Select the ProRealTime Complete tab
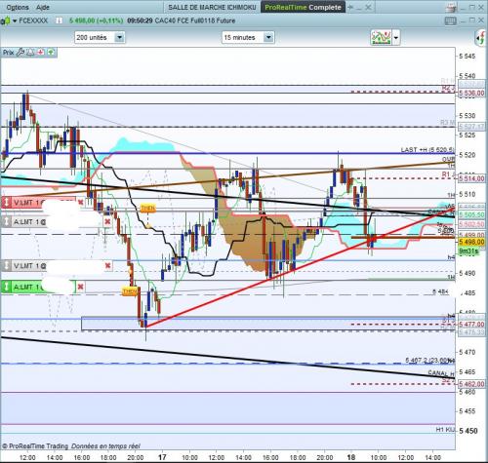The width and height of the screenshot is (488, 463). click(303, 7)
